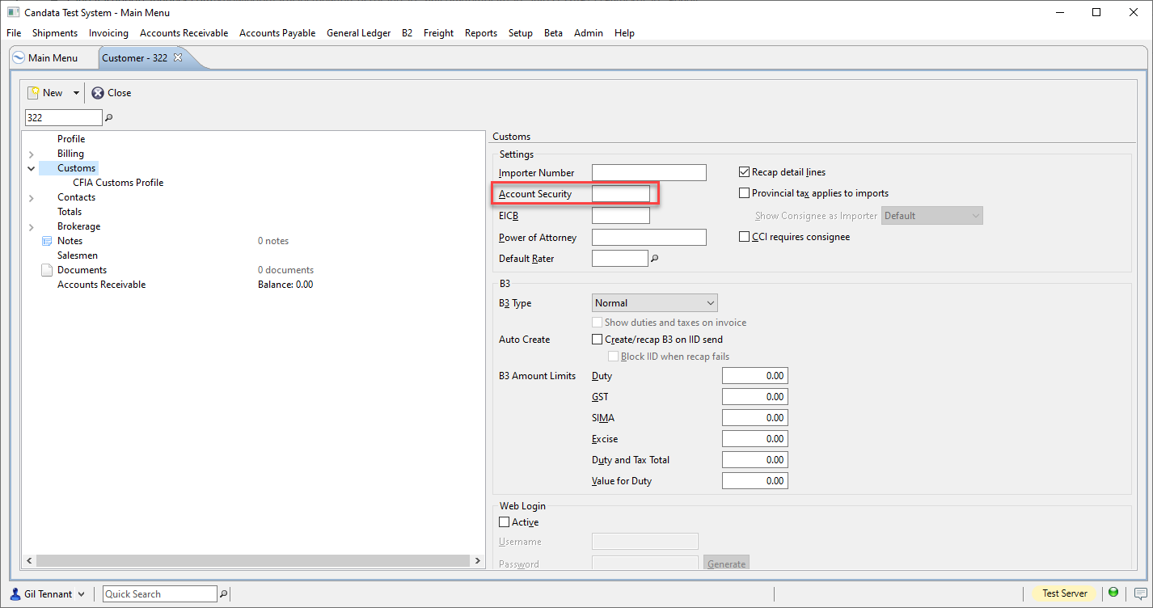Click the Notes icon in tree
The image size is (1153, 608).
(x=47, y=241)
